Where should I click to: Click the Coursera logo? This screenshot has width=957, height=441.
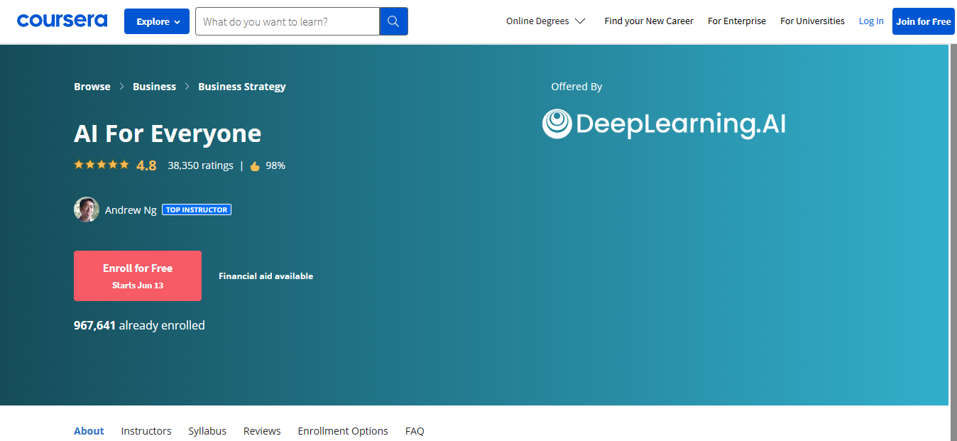click(x=62, y=21)
